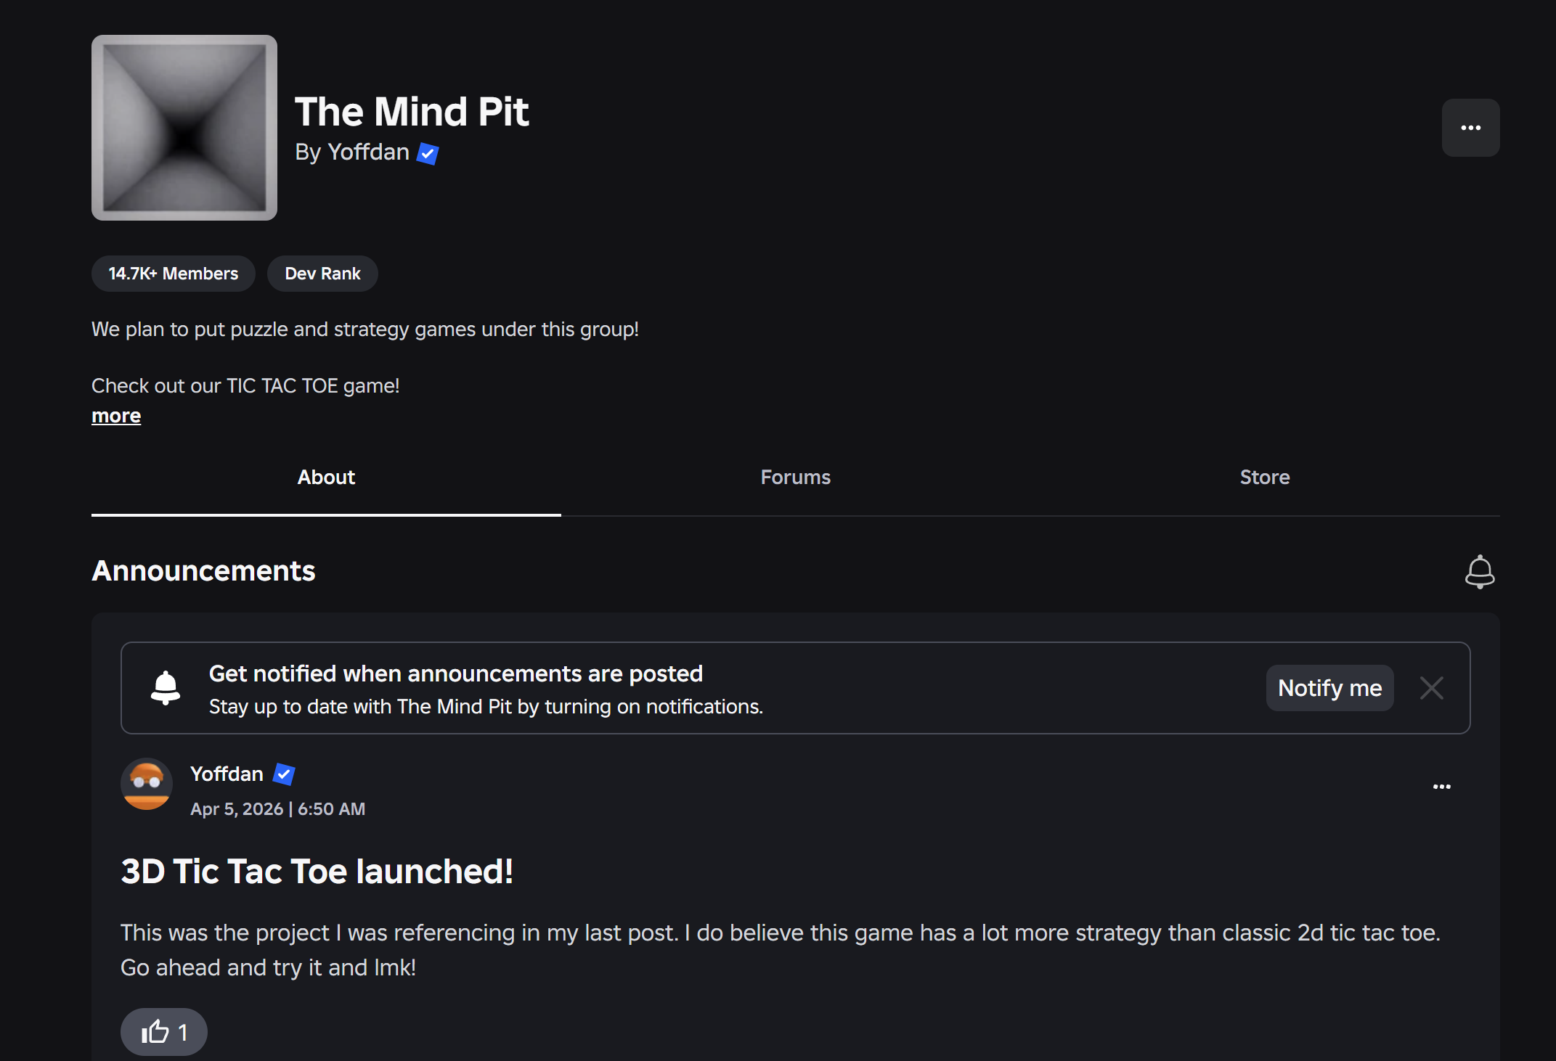Image resolution: width=1556 pixels, height=1061 pixels.
Task: Click the Notify me button
Action: tap(1329, 688)
